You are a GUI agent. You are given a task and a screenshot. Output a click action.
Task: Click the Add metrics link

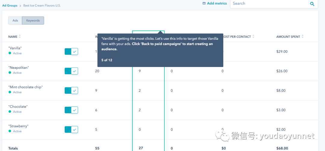215,3
